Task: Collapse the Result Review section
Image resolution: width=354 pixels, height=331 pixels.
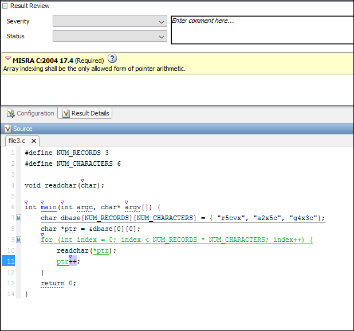Action: pyautogui.click(x=5, y=6)
